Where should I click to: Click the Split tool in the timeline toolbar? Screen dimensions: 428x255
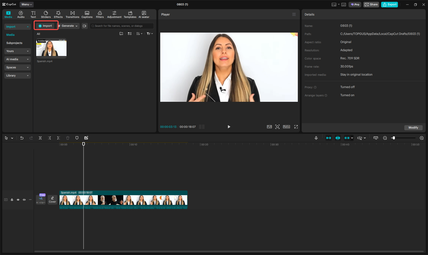[40, 138]
